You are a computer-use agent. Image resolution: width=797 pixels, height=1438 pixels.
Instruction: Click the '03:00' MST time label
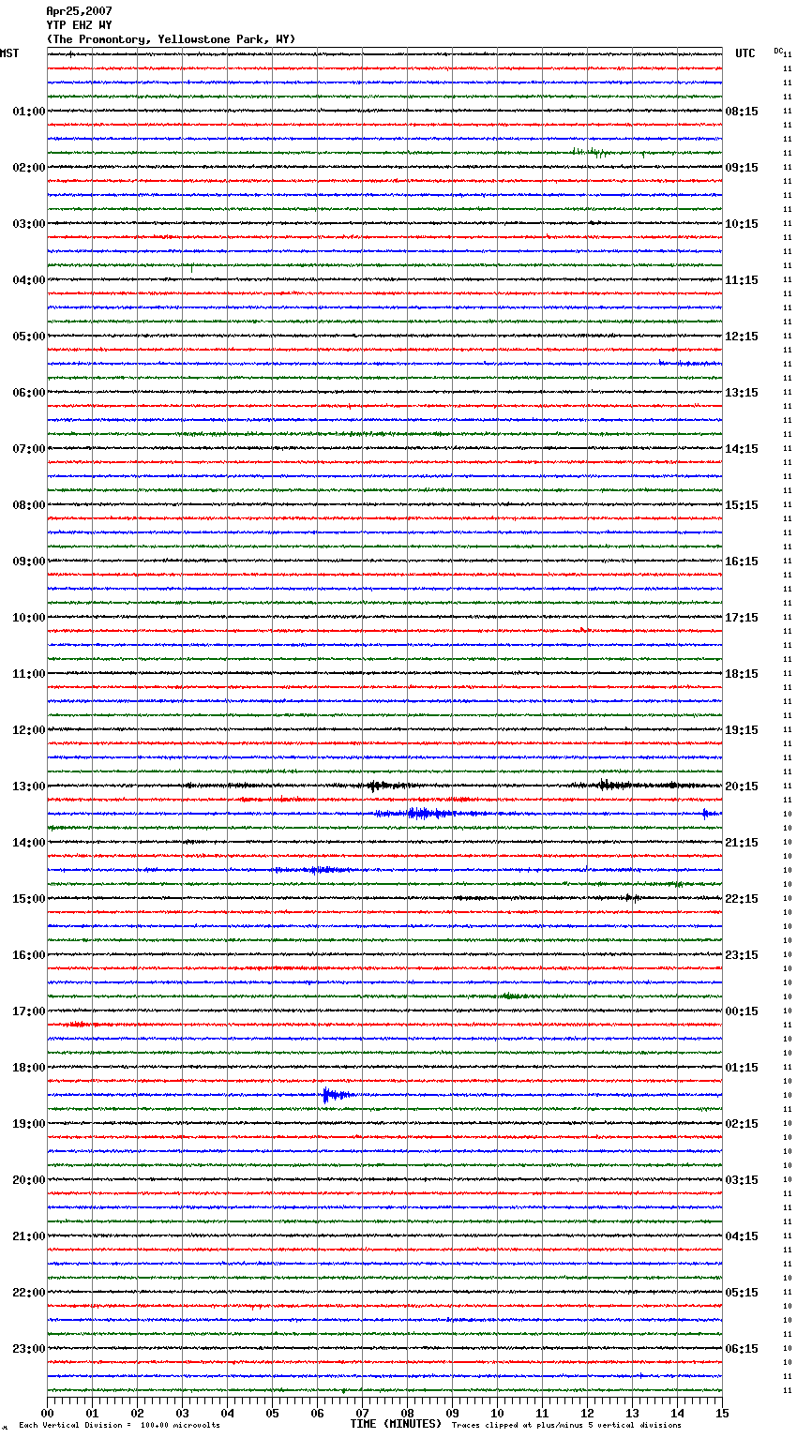pyautogui.click(x=28, y=224)
